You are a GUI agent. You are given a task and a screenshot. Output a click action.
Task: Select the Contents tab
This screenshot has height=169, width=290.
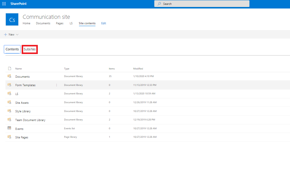[x=12, y=49]
